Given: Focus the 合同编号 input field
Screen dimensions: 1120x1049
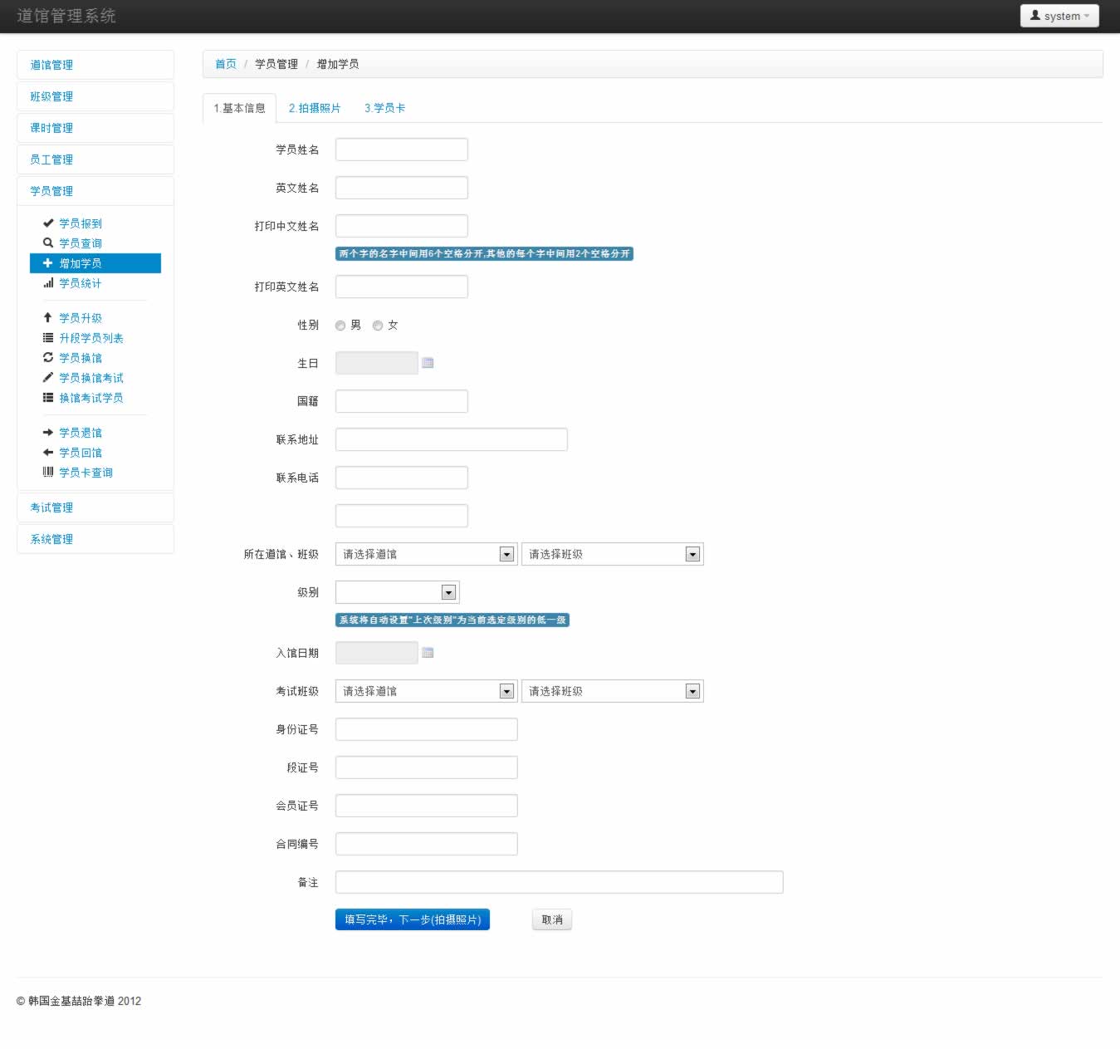Looking at the screenshot, I should [x=427, y=844].
